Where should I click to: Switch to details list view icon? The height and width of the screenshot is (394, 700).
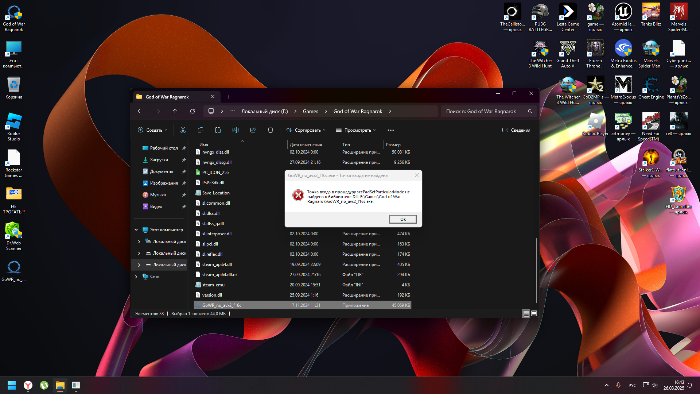(x=526, y=313)
